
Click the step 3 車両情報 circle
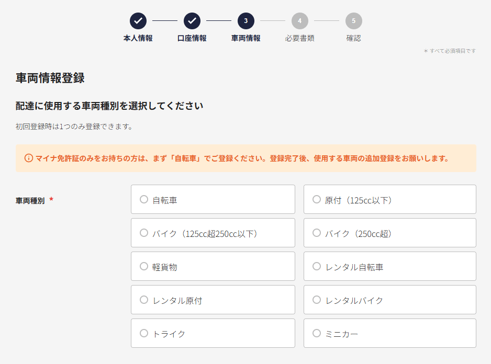(246, 21)
